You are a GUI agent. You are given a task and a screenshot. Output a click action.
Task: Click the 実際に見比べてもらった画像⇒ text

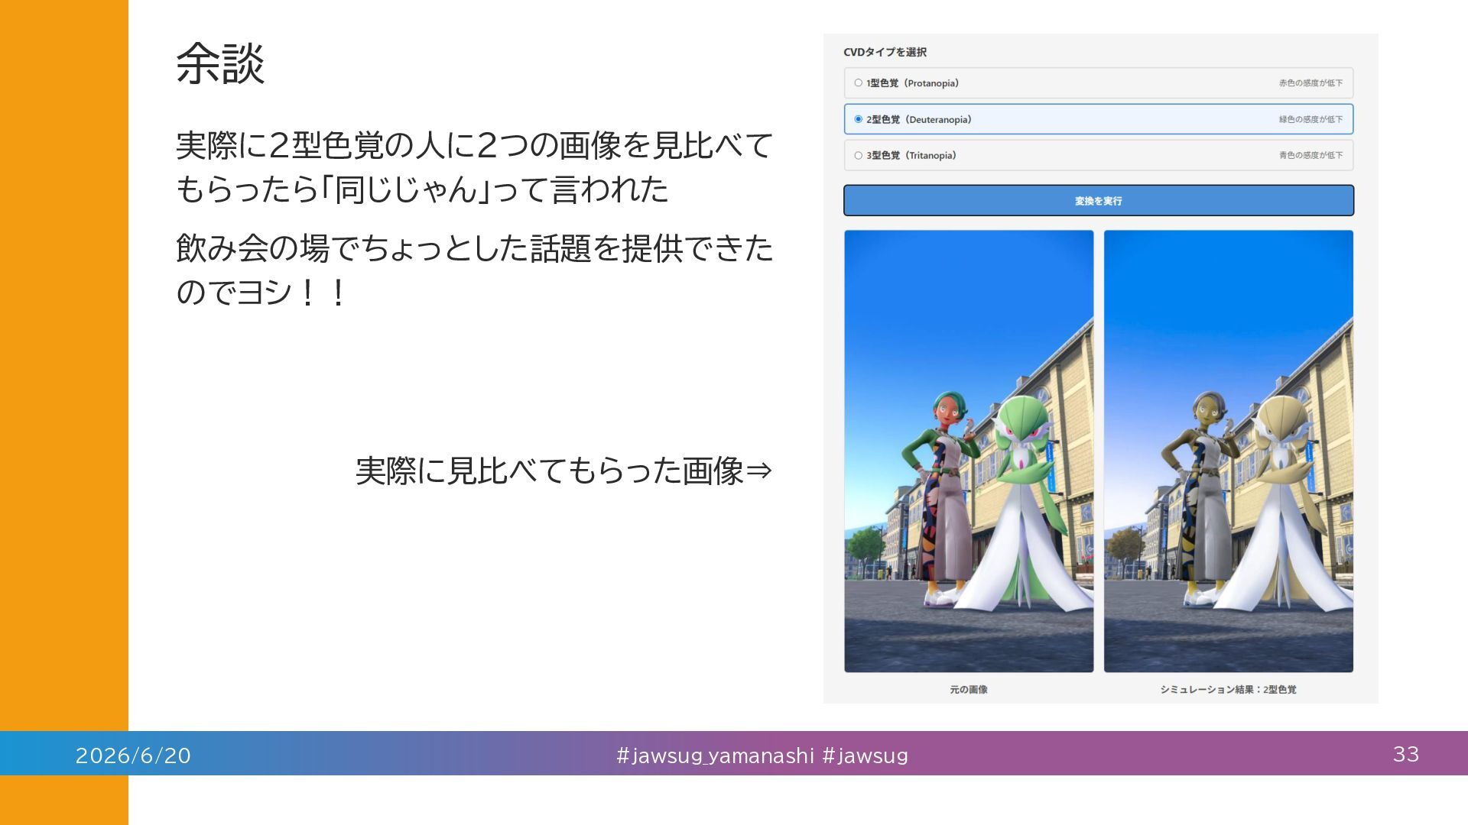click(x=564, y=471)
